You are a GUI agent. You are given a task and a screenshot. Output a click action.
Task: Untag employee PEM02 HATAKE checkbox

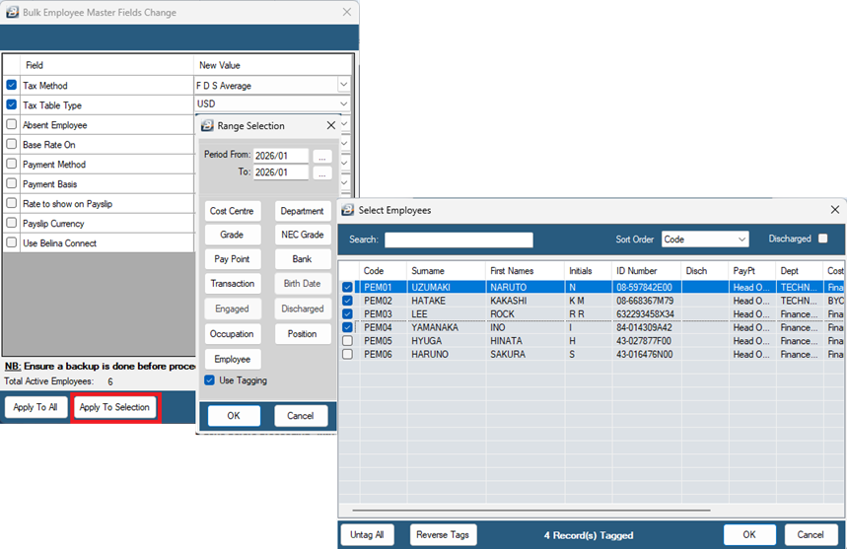click(x=347, y=301)
